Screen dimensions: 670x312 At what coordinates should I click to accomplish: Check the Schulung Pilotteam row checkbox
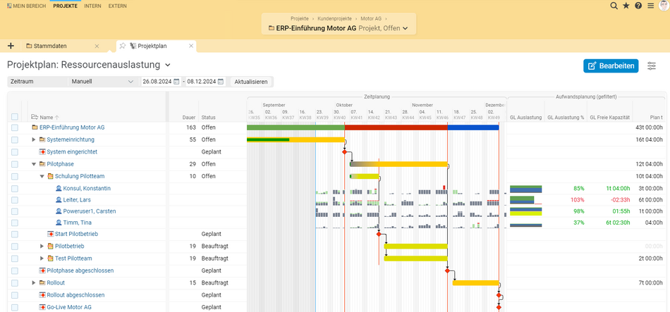15,176
